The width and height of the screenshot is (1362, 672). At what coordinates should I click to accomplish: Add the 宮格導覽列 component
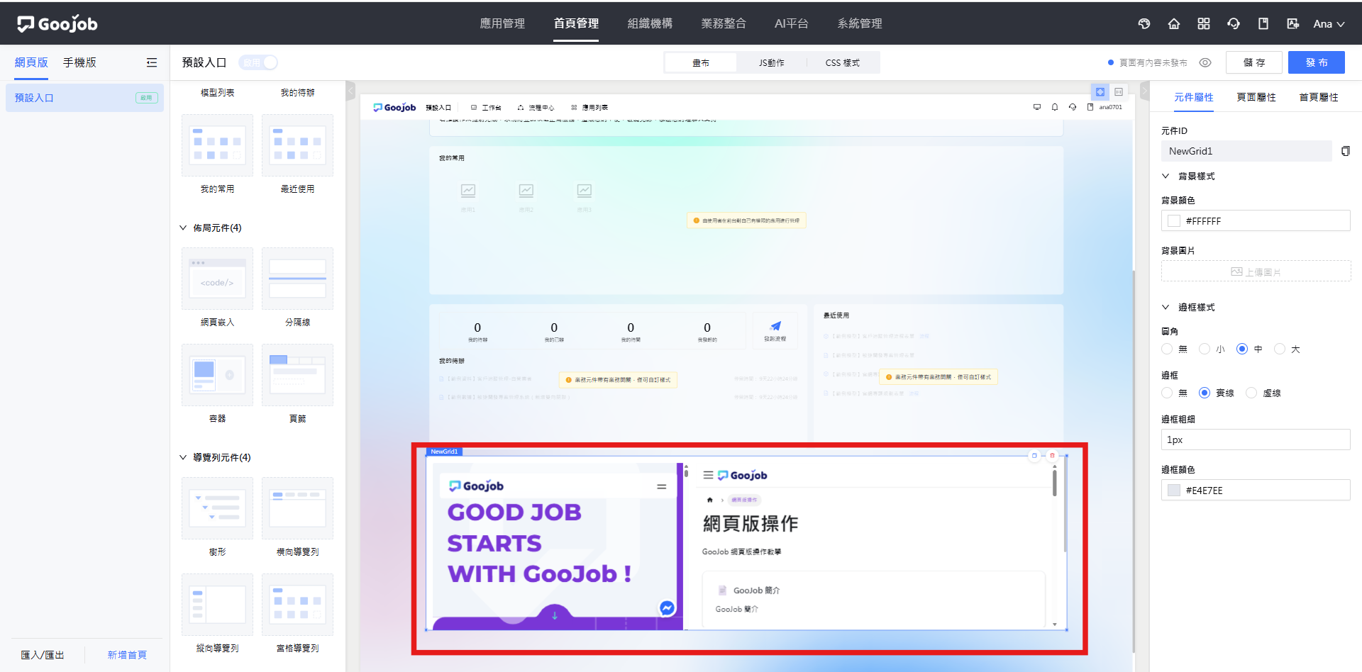297,605
